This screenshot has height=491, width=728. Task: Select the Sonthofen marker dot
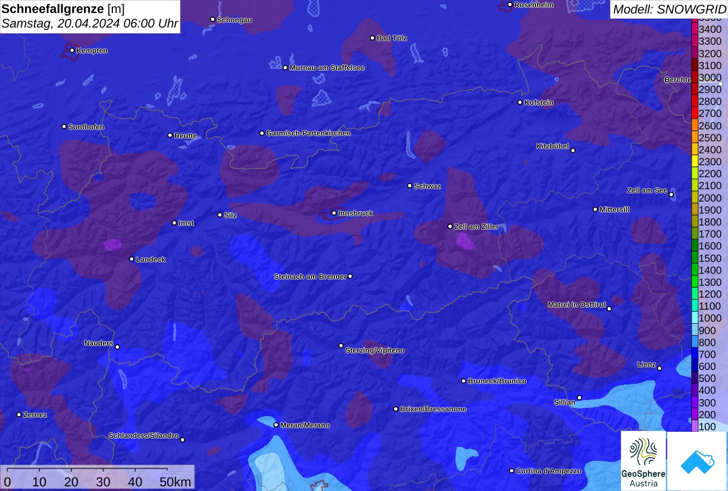(x=64, y=127)
